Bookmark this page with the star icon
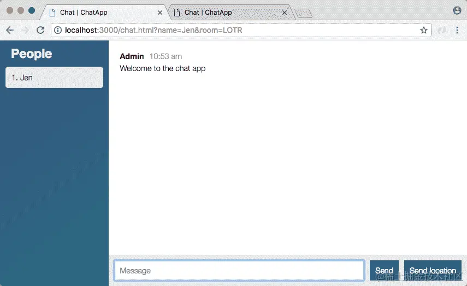467x286 pixels. pyautogui.click(x=423, y=30)
